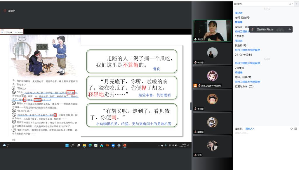This screenshot has height=170, width=299.
Task: Click the reply arrow on speaking popup
Action: point(290,30)
